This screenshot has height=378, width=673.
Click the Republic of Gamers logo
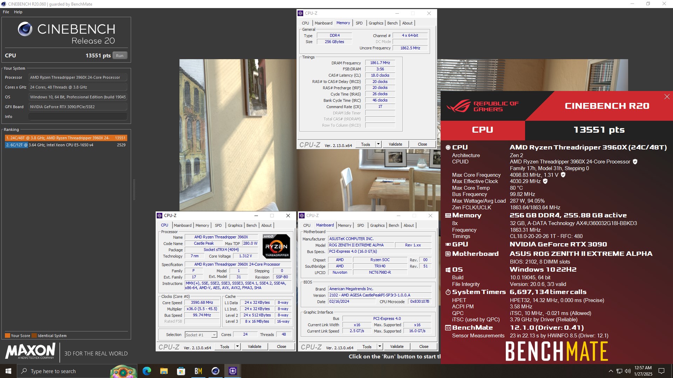point(482,106)
